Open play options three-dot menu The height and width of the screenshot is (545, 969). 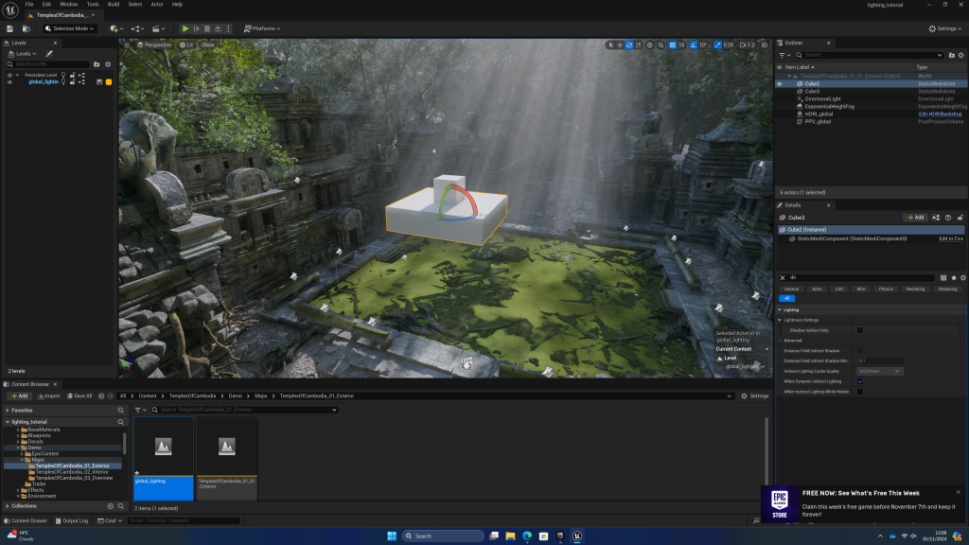click(228, 28)
